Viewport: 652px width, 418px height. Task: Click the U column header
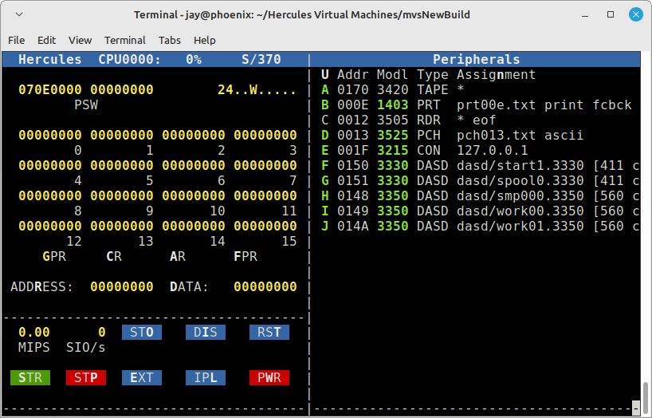[324, 75]
